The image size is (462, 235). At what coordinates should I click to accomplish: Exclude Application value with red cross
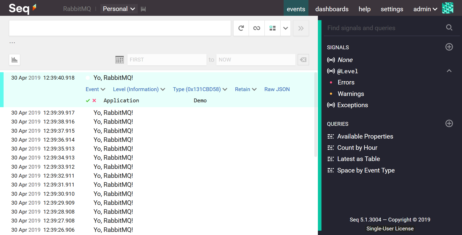(94, 101)
